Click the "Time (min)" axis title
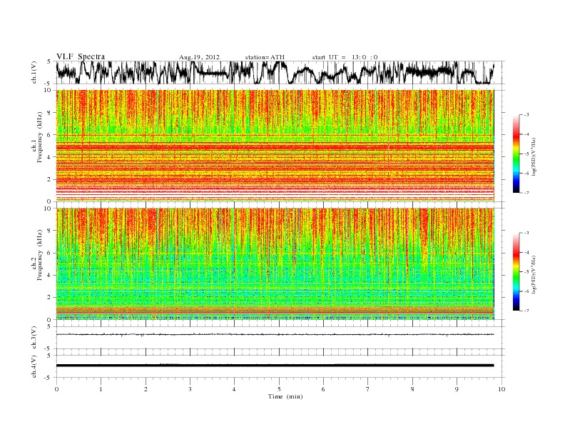Screen dimensions: 565x437 (285, 396)
